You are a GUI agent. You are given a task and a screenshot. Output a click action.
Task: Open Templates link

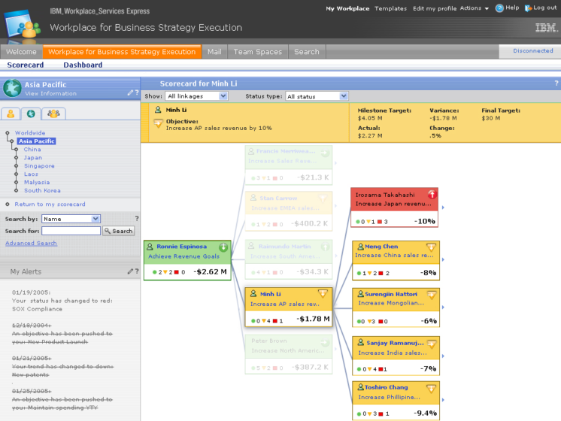click(x=391, y=8)
